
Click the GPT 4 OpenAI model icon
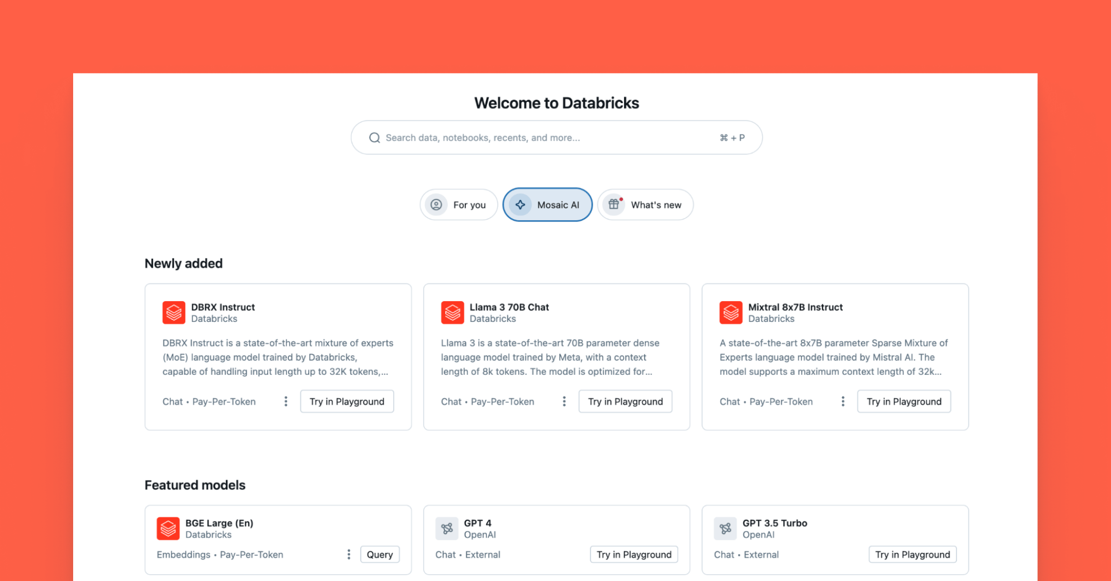point(447,529)
